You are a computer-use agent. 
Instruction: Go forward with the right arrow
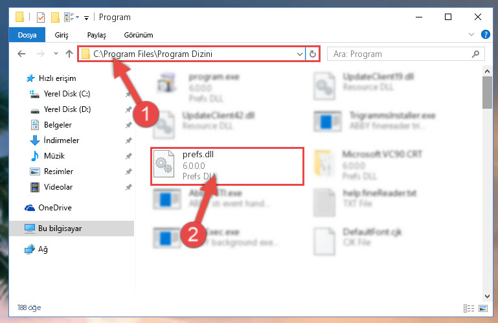[x=41, y=54]
